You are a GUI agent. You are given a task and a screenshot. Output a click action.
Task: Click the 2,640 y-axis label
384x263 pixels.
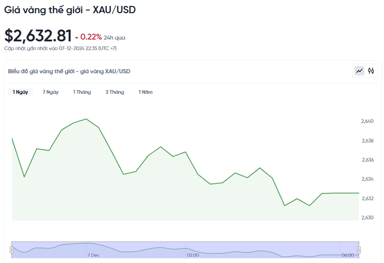pos(367,121)
